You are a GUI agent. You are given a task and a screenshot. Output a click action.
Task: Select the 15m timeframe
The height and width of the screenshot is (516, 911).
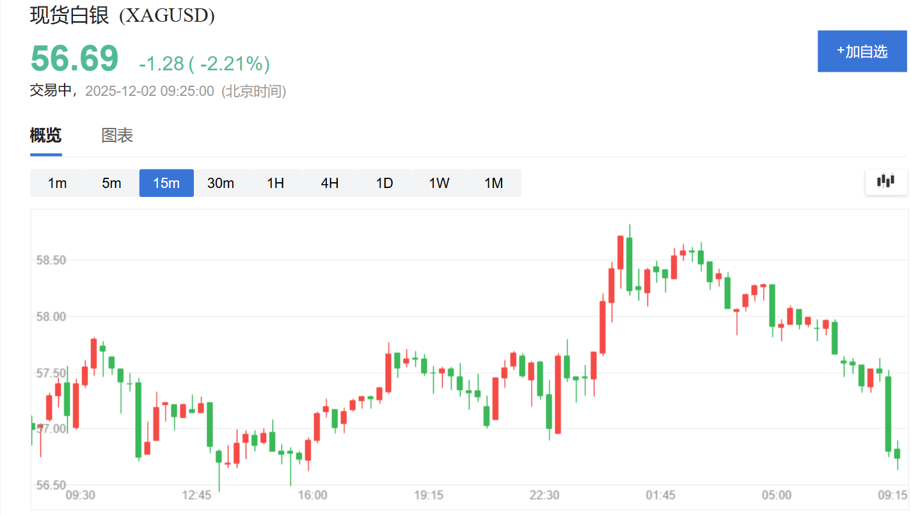pos(166,184)
